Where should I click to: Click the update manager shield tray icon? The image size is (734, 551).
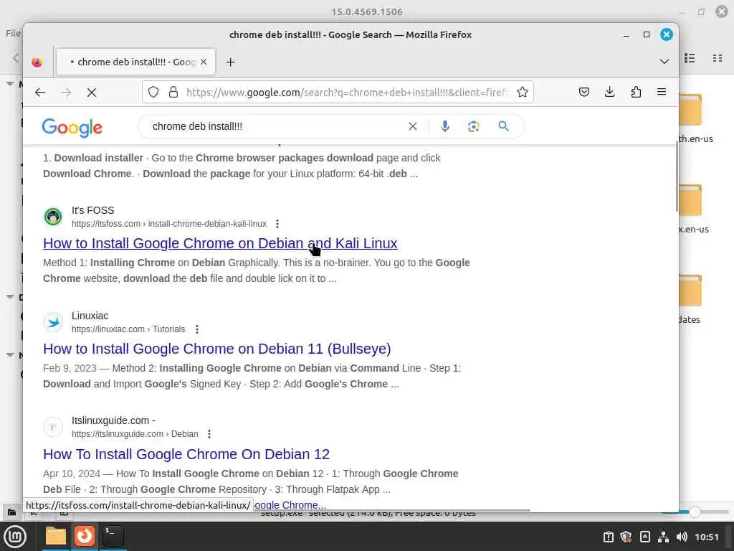coord(626,537)
